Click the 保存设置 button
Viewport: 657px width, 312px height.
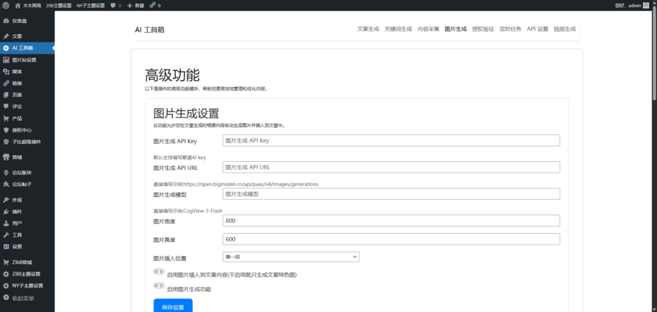point(173,306)
